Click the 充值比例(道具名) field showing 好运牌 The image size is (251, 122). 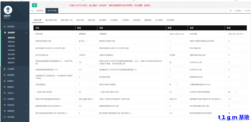(177, 55)
